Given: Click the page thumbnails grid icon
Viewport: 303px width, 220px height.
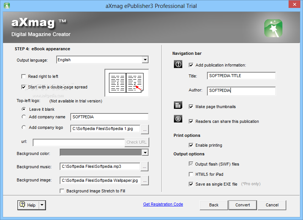Looking at the screenshot, I should click(178, 105).
